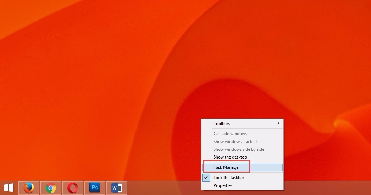
Task: Choose Show windows side by side
Action: 239,149
